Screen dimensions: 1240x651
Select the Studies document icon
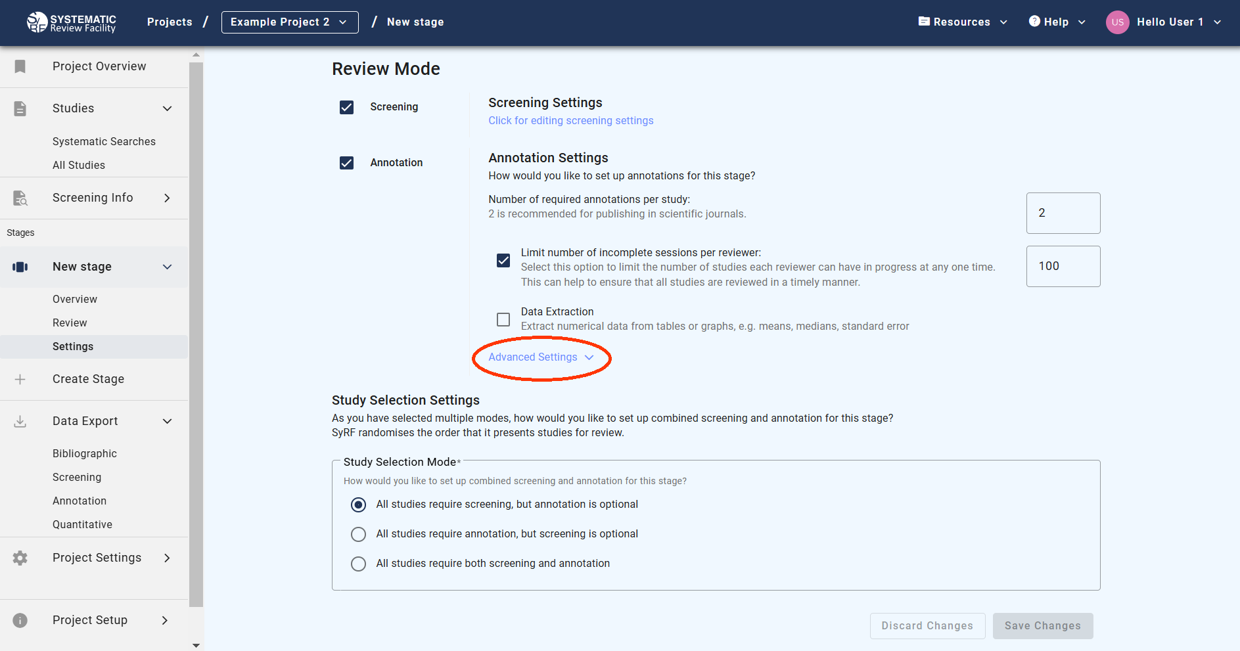[x=20, y=108]
